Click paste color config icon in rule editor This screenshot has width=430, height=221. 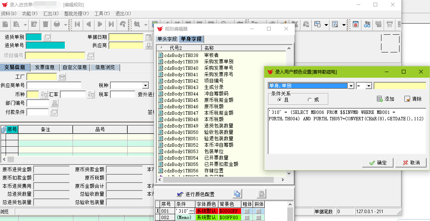pyautogui.click(x=262, y=194)
